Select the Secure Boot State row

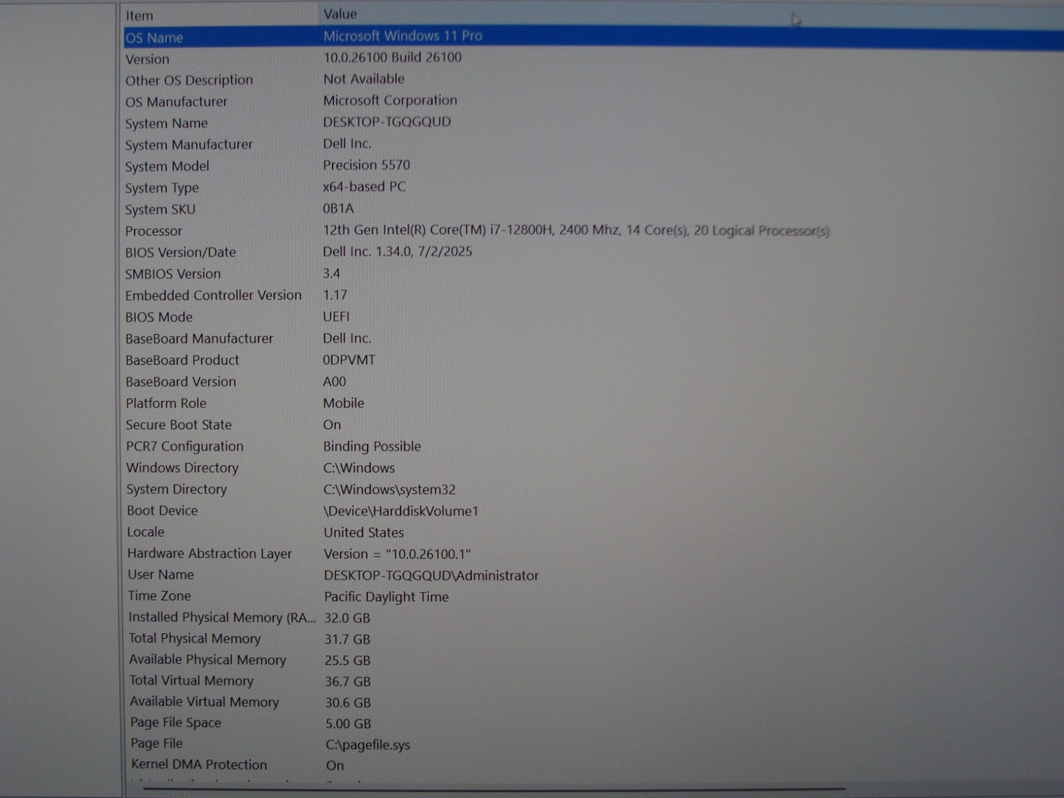click(x=179, y=425)
